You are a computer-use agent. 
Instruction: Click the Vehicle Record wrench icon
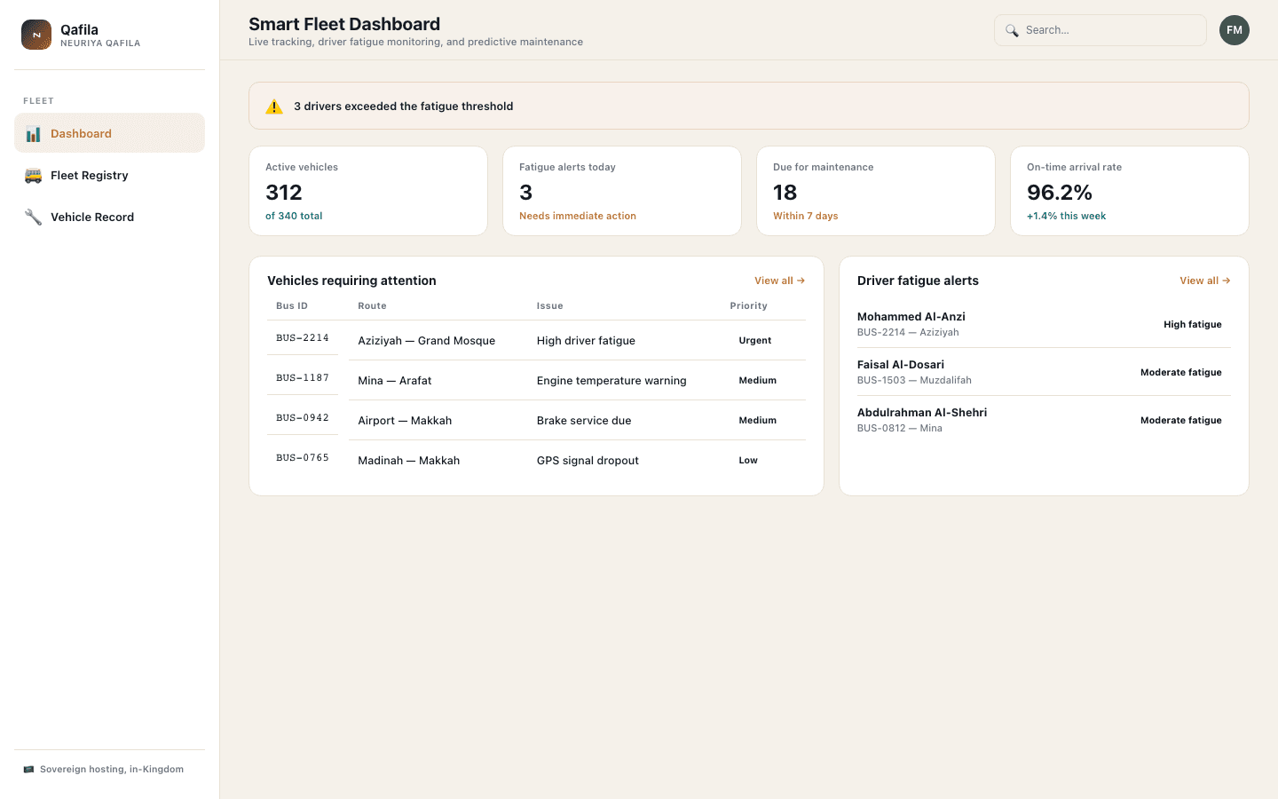(33, 218)
